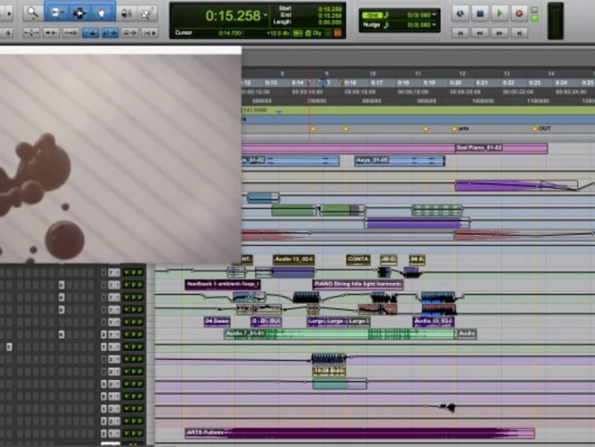Select the 04 Sweep clip
This screenshot has height=447, width=595.
pyautogui.click(x=217, y=322)
